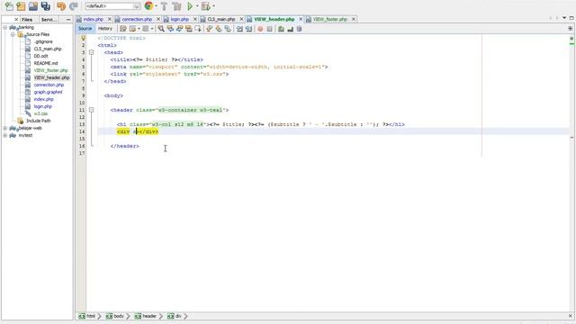
Task: Switch to the Services panel tab
Action: tap(49, 20)
